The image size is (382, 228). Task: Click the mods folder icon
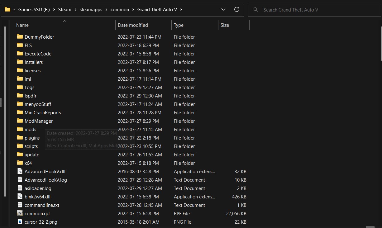[x=20, y=129]
